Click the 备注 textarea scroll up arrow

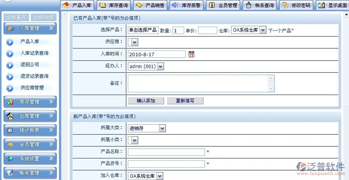(x=271, y=78)
